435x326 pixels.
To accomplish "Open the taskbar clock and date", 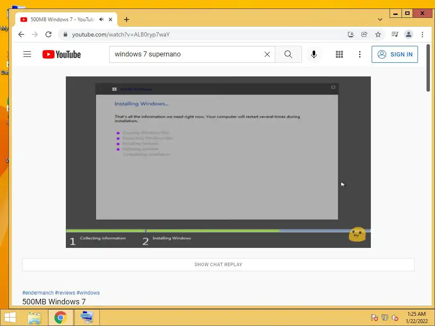I will point(416,318).
